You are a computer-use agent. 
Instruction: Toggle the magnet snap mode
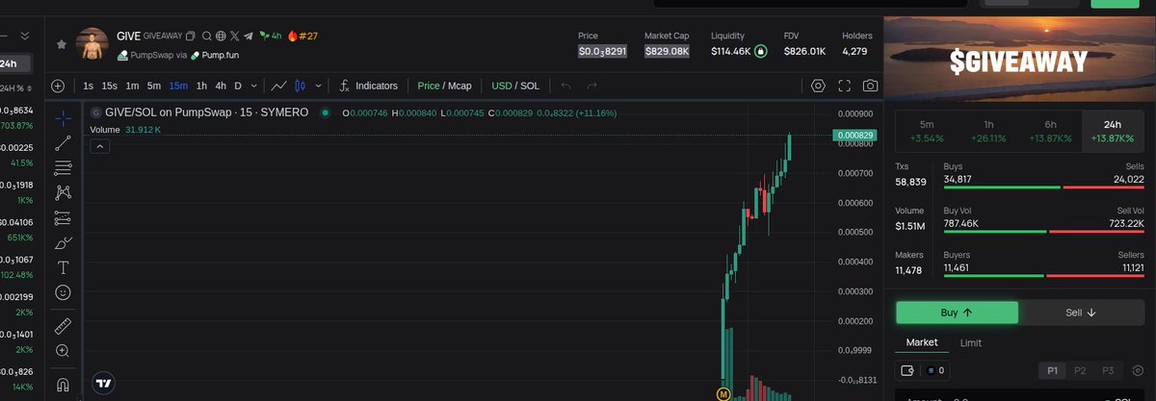[63, 385]
